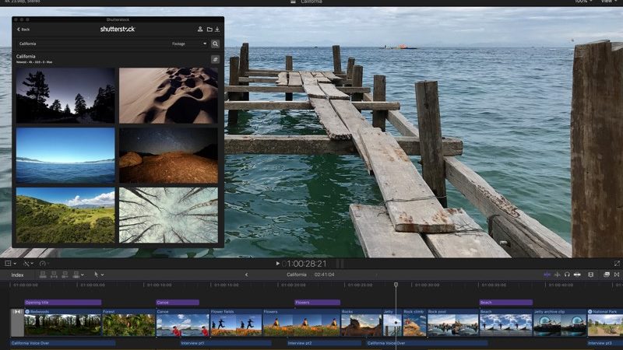The image size is (623, 350).
Task: Click the California search field
Action: (x=93, y=44)
